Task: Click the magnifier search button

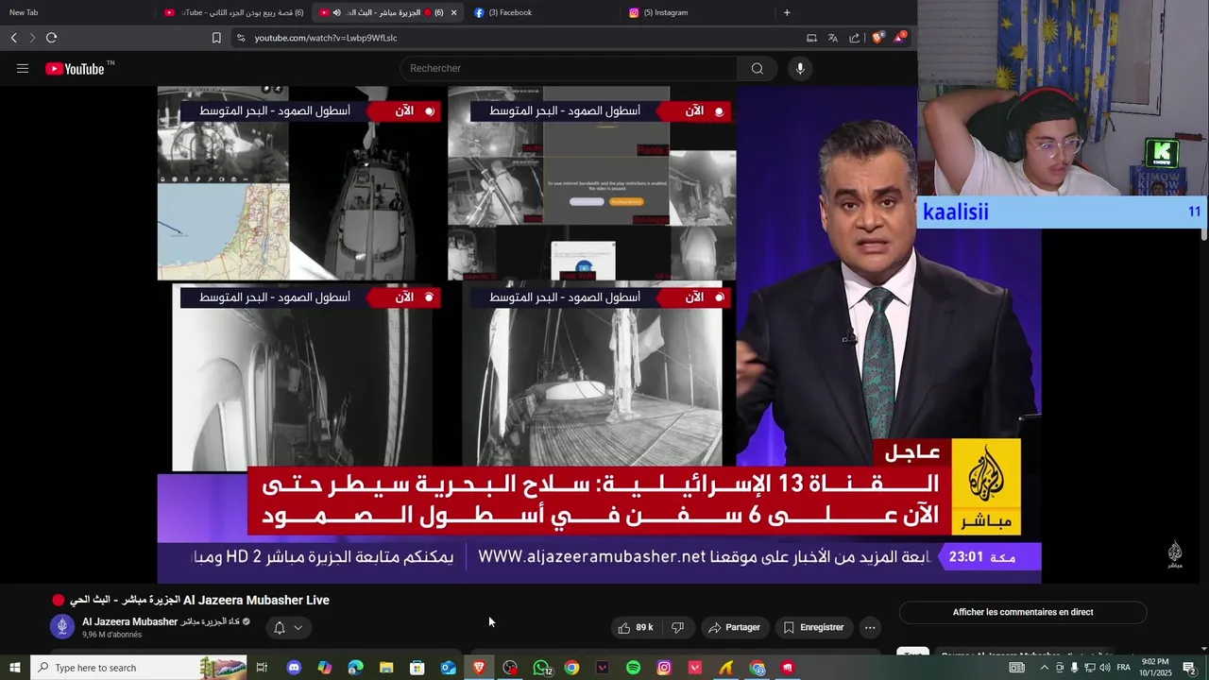Action: tap(758, 68)
